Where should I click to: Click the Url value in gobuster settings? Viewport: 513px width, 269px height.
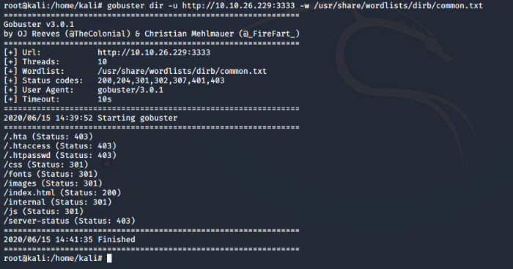click(154, 52)
